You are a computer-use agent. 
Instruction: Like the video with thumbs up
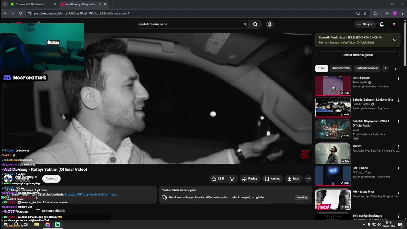pos(218,179)
